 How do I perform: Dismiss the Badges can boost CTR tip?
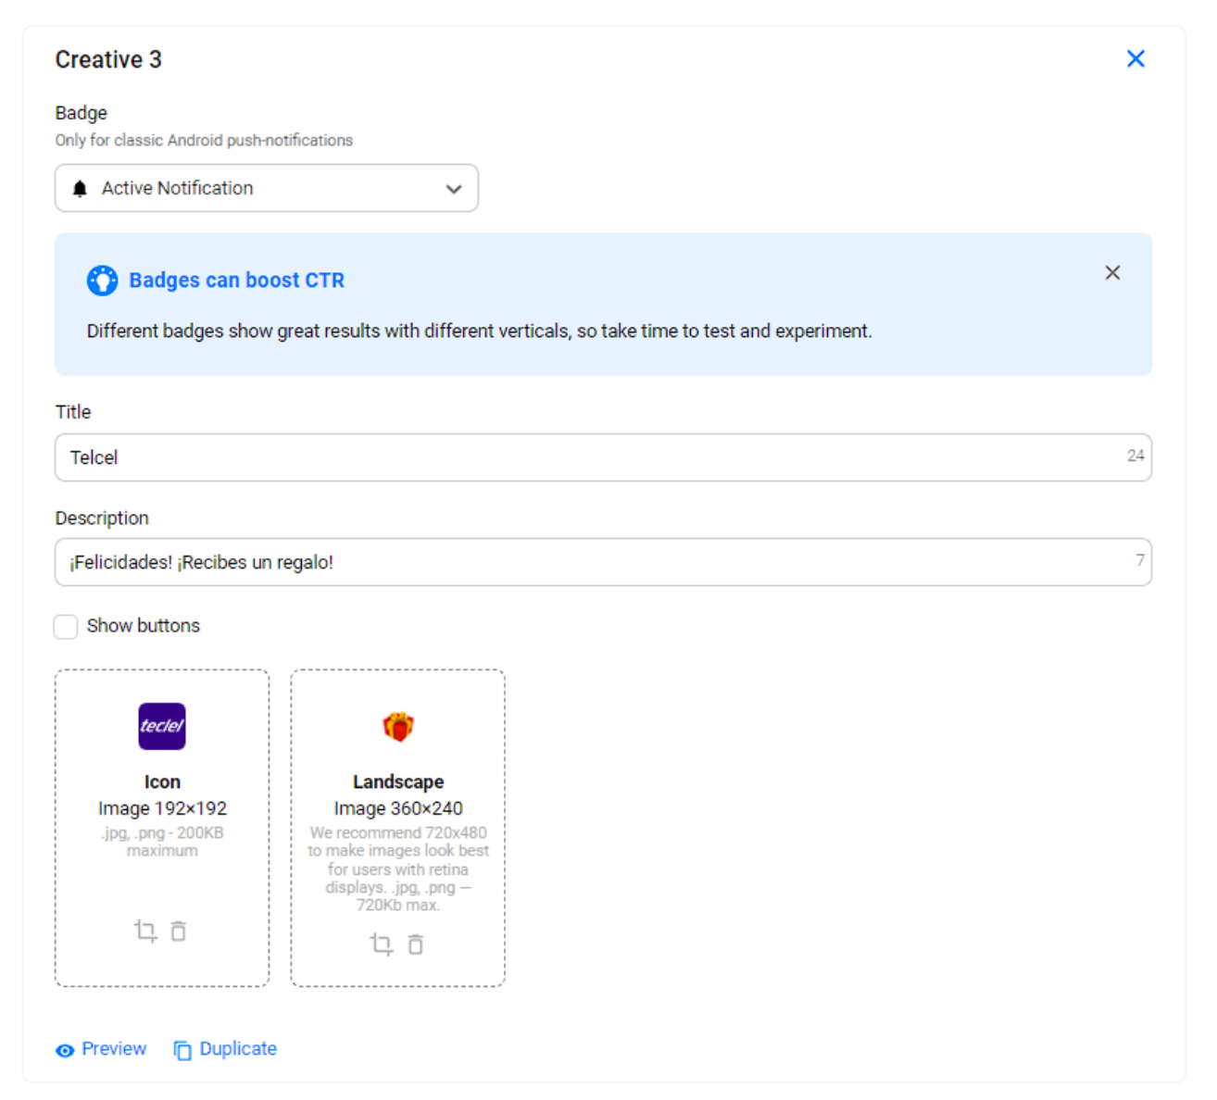click(x=1112, y=272)
